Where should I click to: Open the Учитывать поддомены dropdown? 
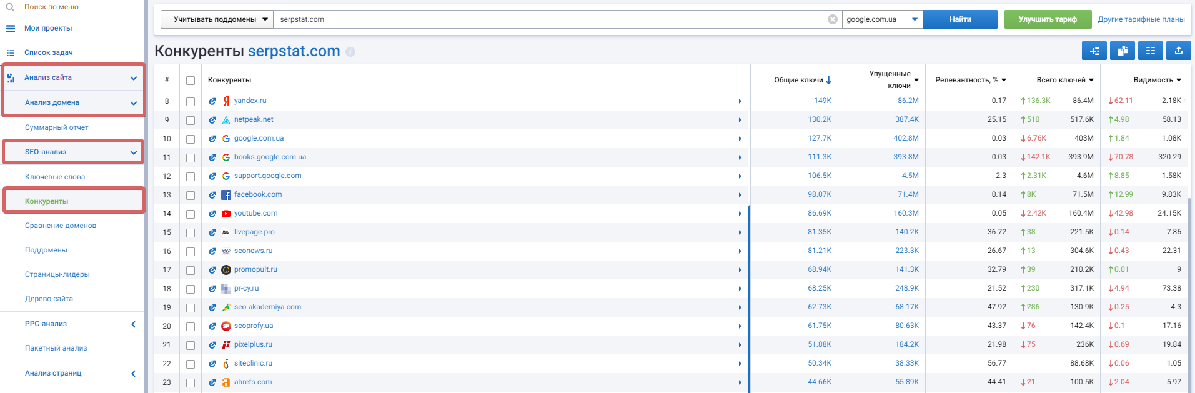217,19
